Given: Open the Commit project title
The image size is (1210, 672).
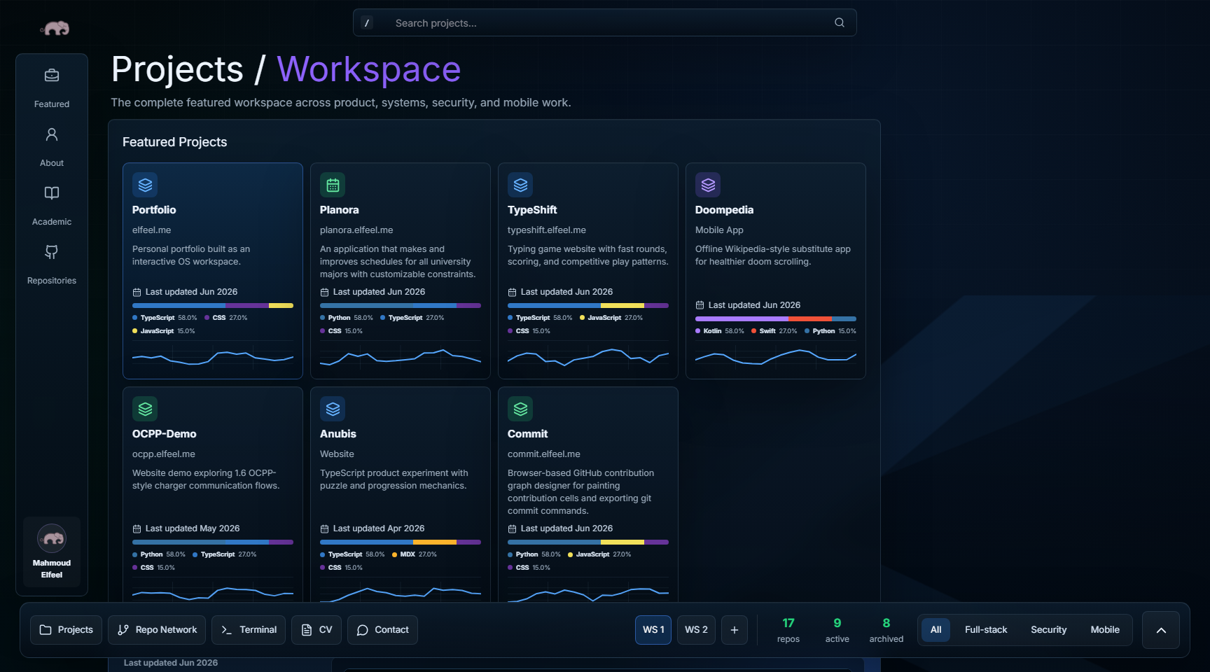Looking at the screenshot, I should pos(528,434).
